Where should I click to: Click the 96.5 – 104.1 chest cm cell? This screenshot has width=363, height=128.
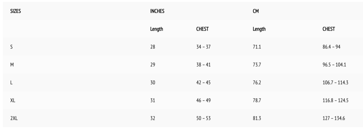click(x=334, y=65)
